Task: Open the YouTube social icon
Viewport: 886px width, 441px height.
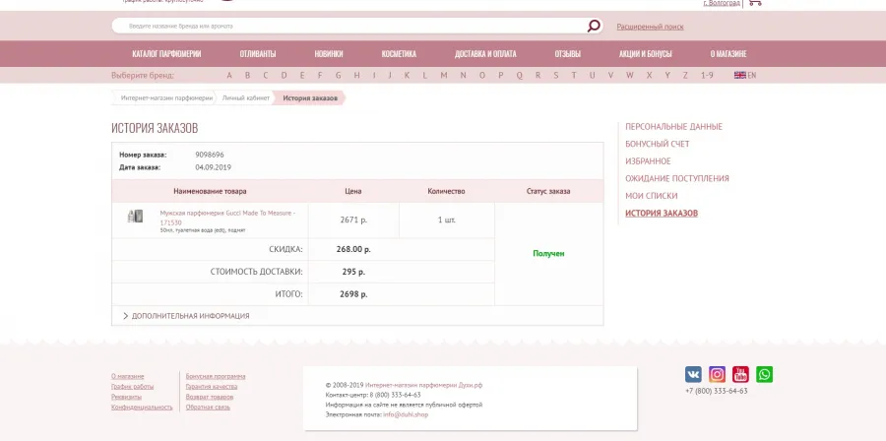Action: point(740,374)
